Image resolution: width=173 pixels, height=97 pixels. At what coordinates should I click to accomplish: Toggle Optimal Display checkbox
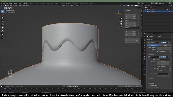[157, 51]
